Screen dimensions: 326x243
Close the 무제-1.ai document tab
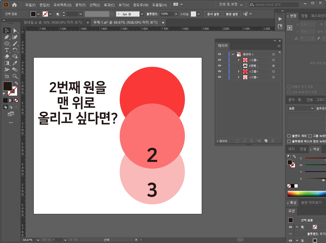pyautogui.click(x=163, y=23)
